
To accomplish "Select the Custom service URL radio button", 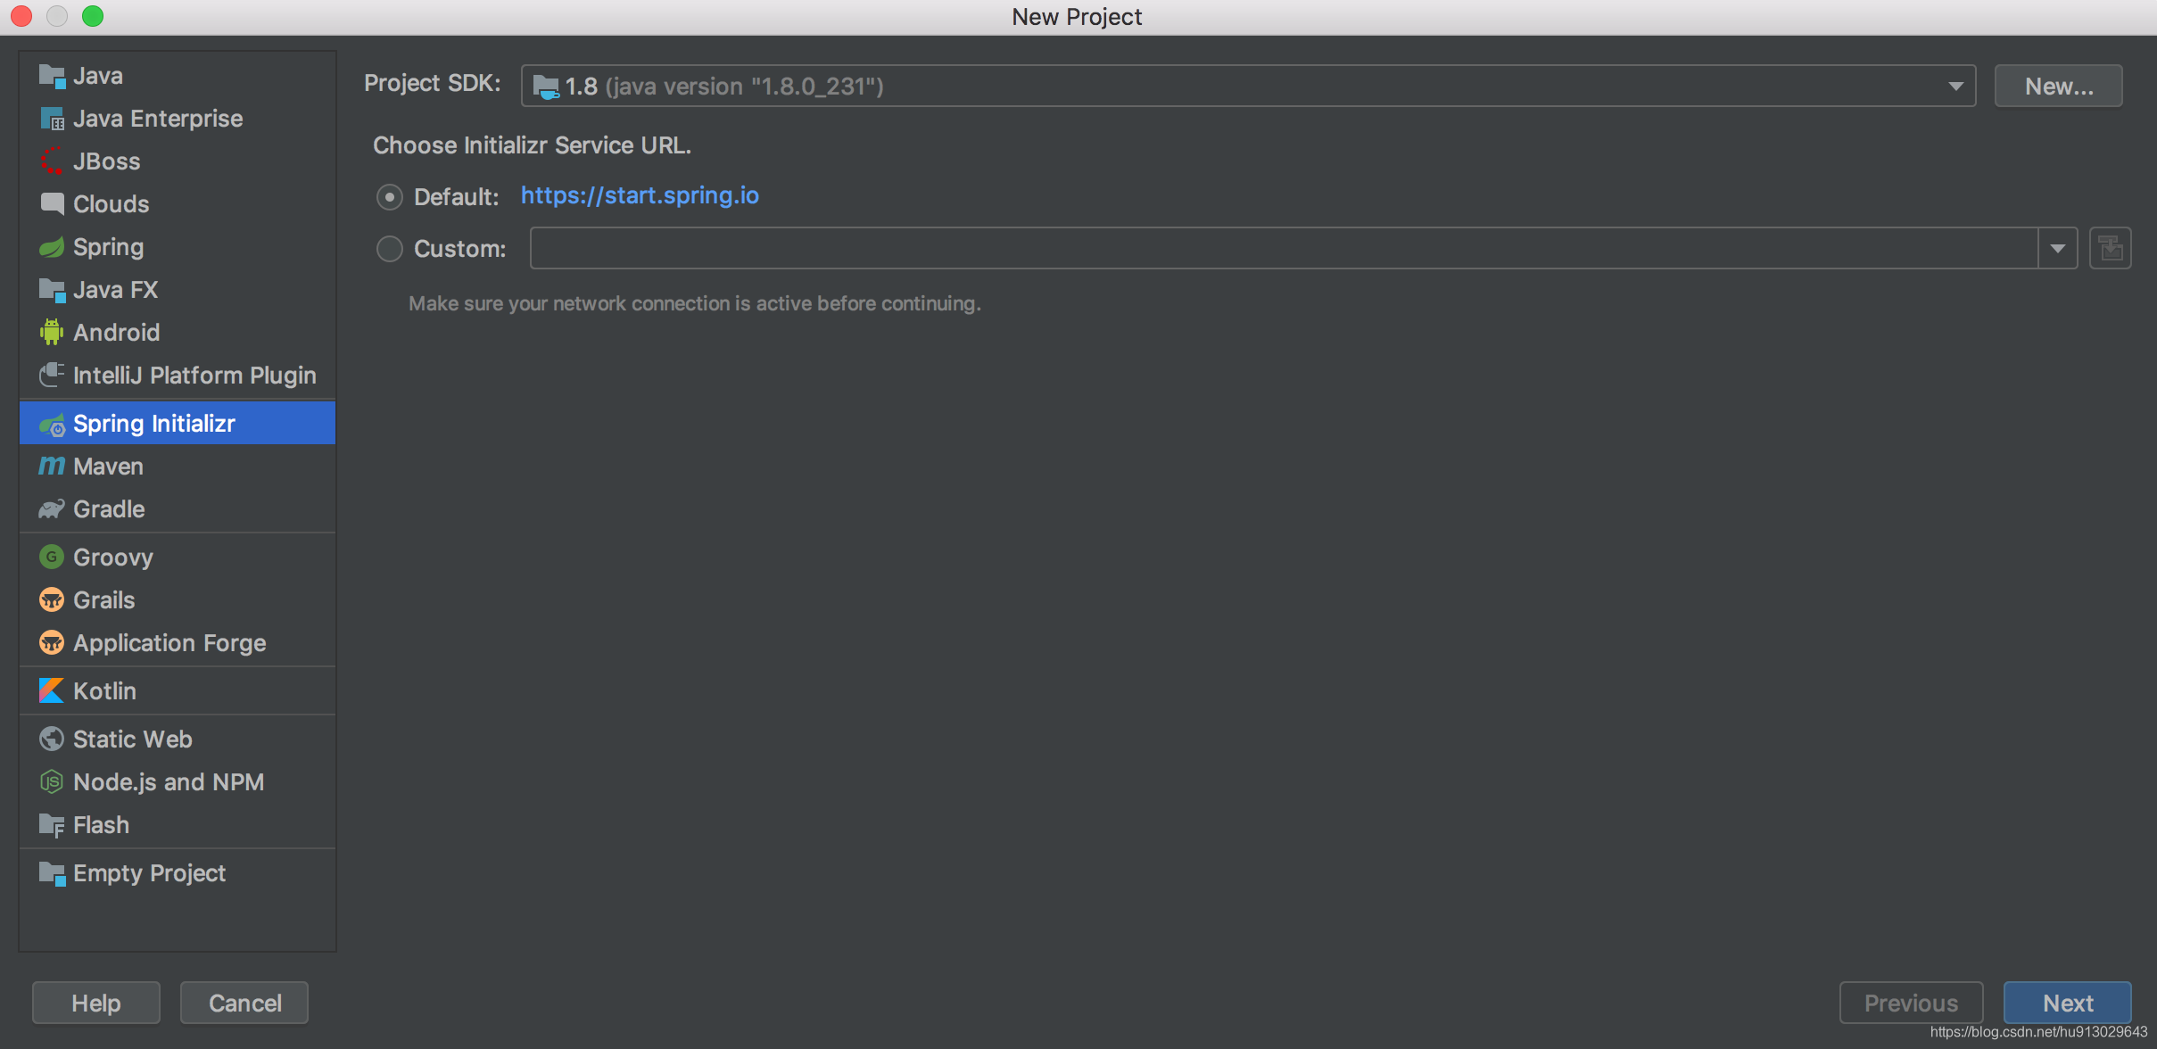I will click(x=390, y=249).
